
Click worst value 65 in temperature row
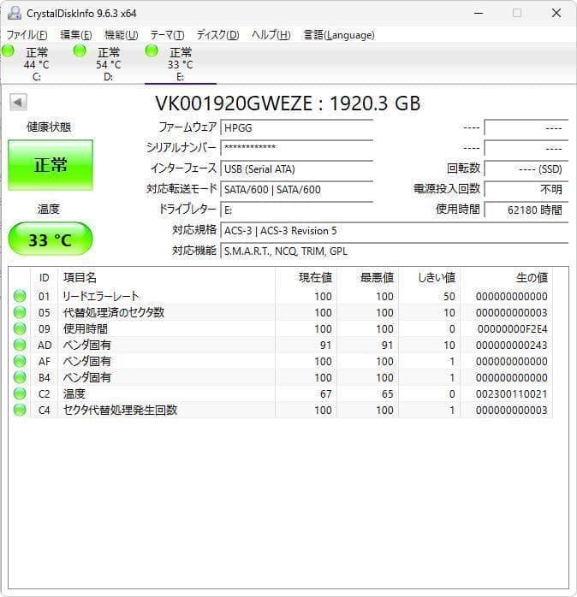point(387,394)
